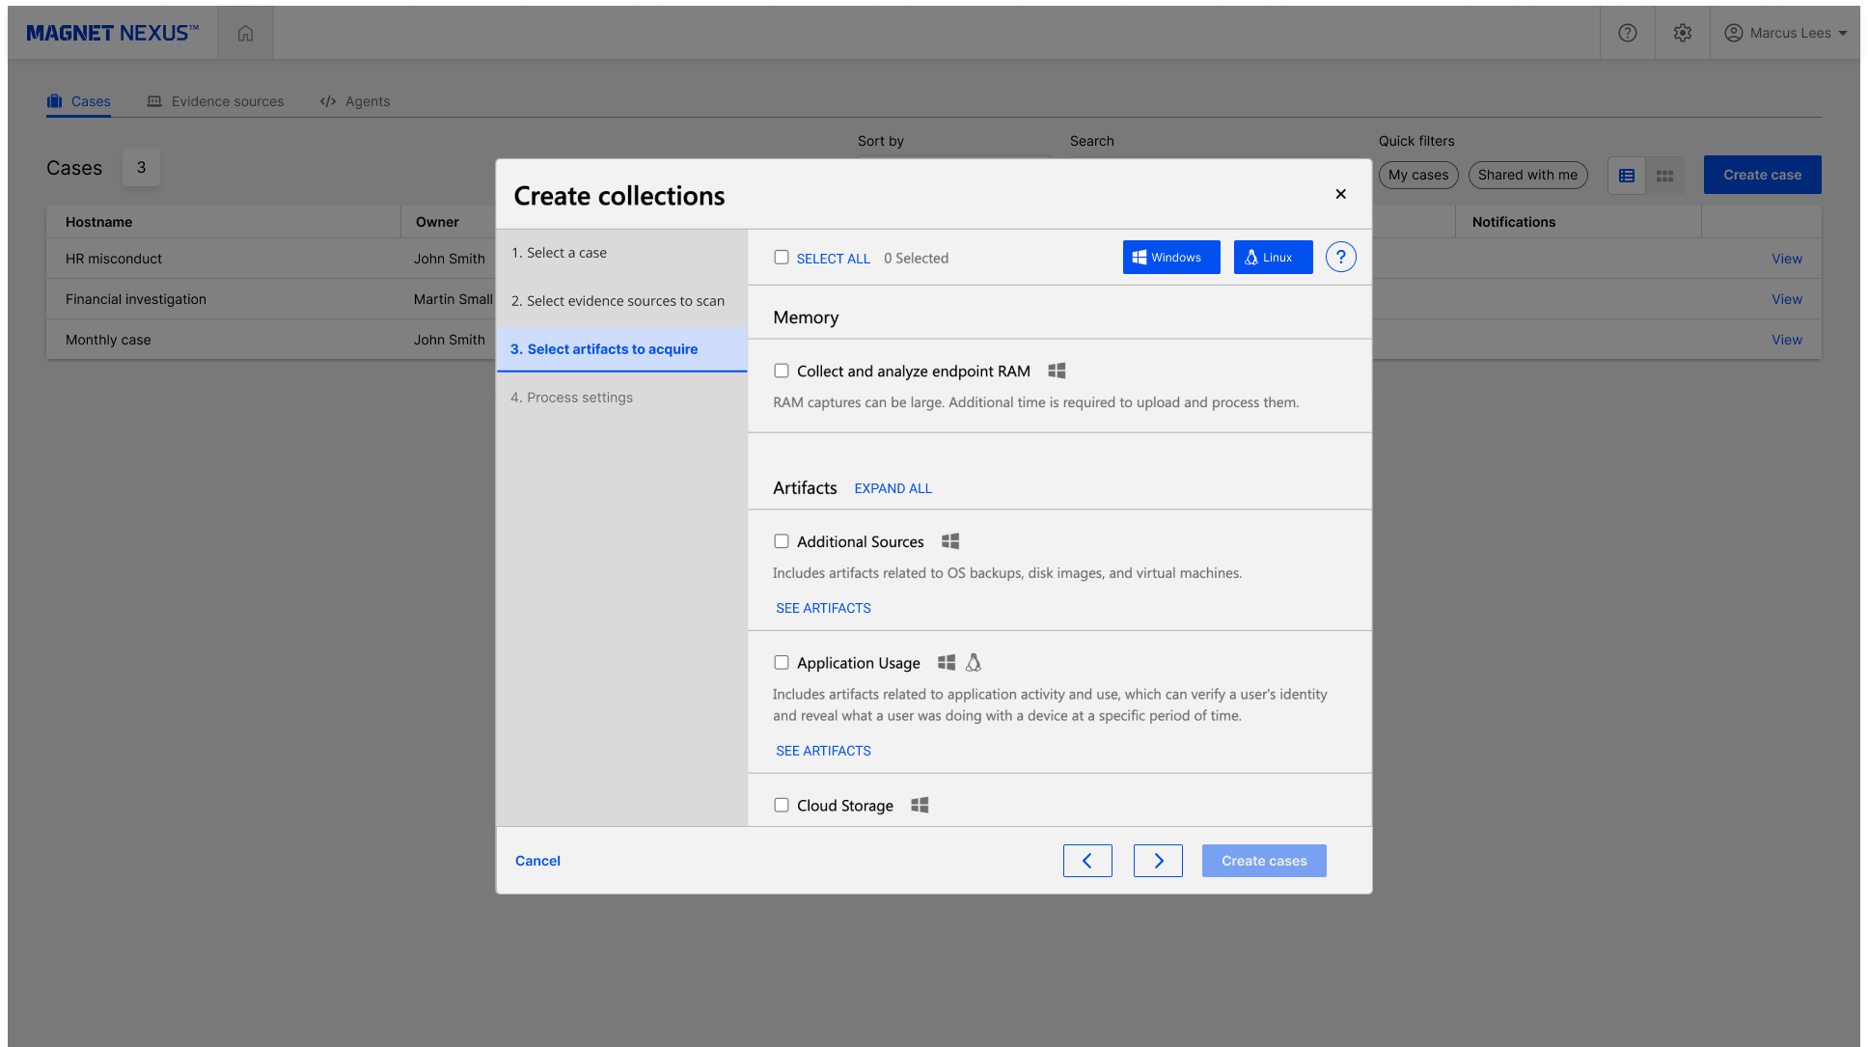The width and height of the screenshot is (1868, 1047).
Task: Toggle the SELECT ALL checkbox
Action: 782,258
